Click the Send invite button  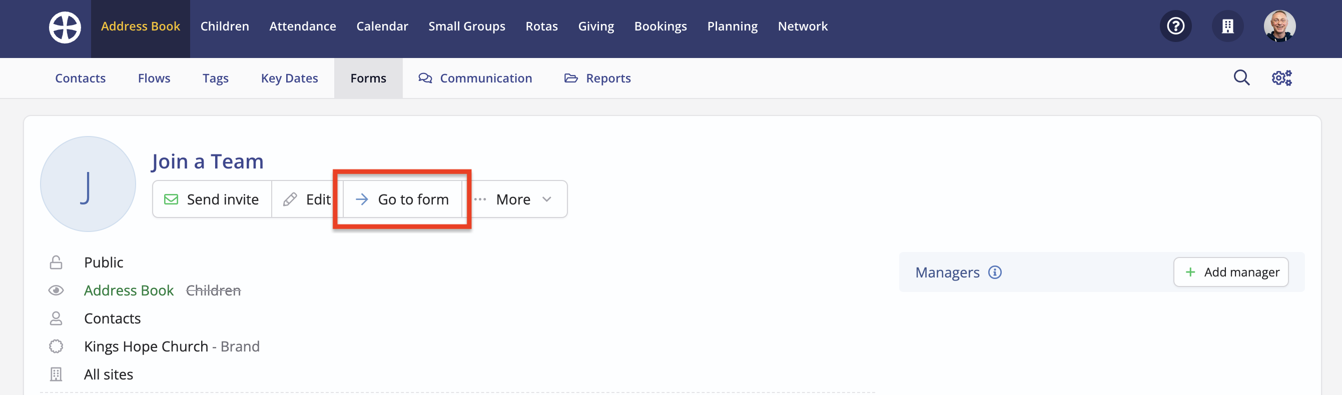tap(212, 199)
